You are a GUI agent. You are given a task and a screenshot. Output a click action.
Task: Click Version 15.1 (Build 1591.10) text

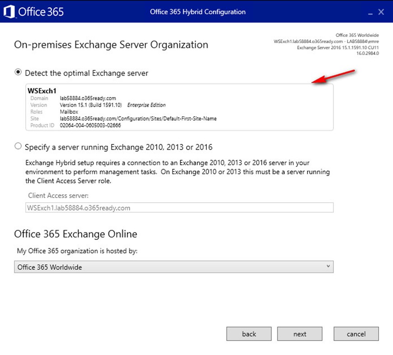91,105
